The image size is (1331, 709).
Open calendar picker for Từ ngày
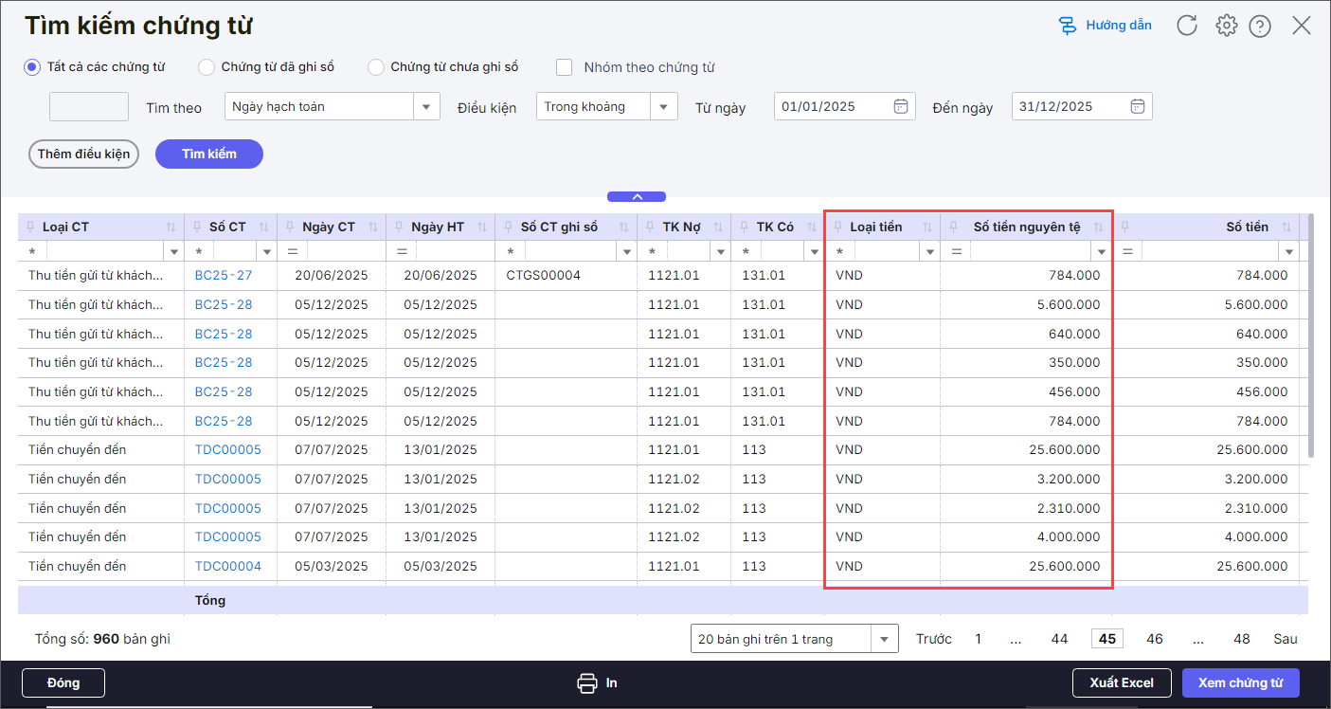[901, 106]
